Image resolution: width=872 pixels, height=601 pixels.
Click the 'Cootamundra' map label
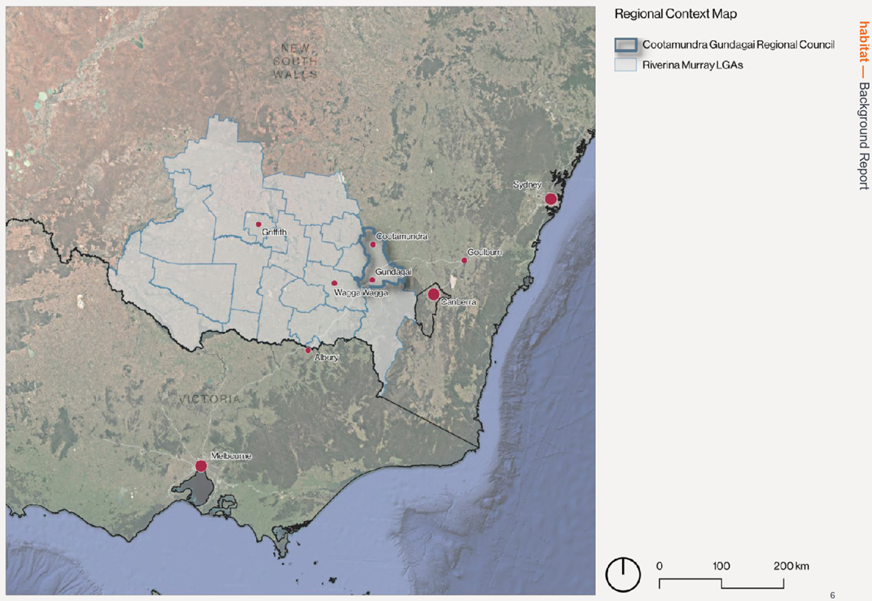tap(401, 236)
